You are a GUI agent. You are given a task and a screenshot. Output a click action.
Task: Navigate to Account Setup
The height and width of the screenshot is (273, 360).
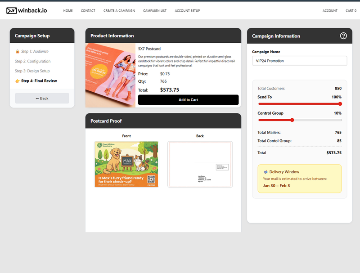pos(187,11)
